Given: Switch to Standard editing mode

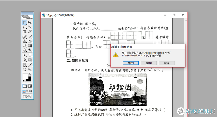Looking at the screenshot, I should coord(25,86).
